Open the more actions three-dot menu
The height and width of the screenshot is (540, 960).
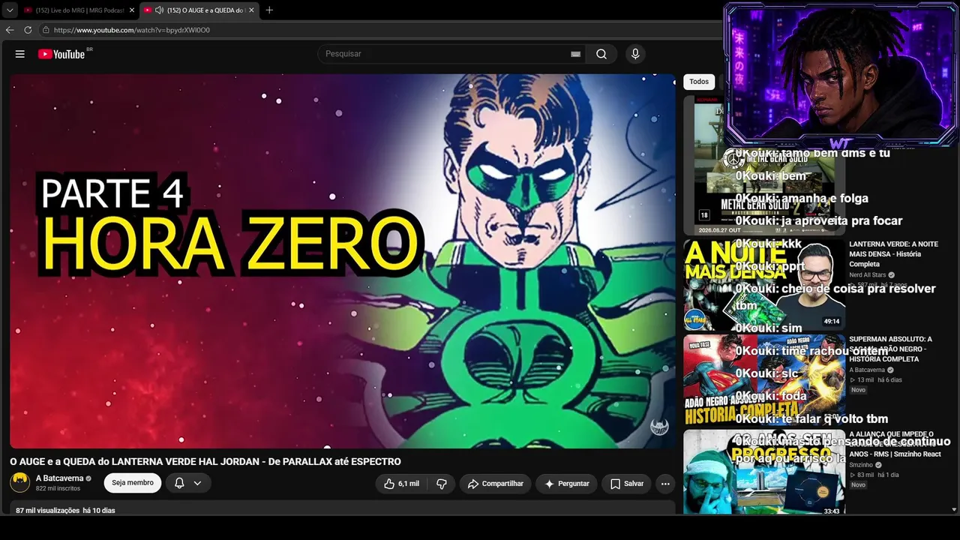[x=664, y=484]
